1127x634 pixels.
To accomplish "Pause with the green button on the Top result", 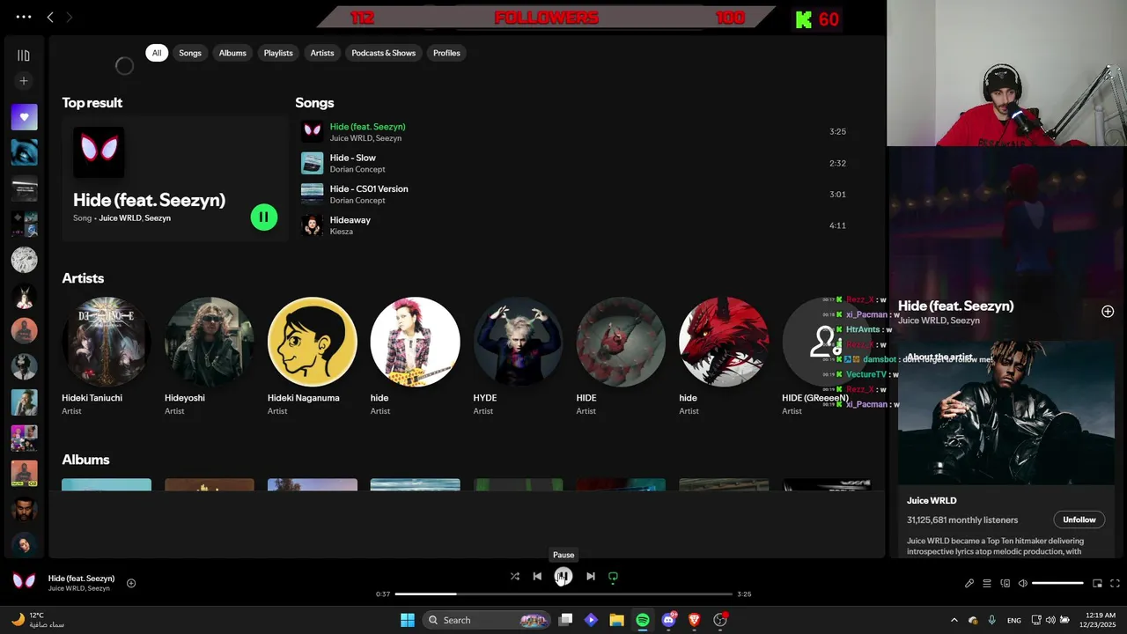I will 264,217.
